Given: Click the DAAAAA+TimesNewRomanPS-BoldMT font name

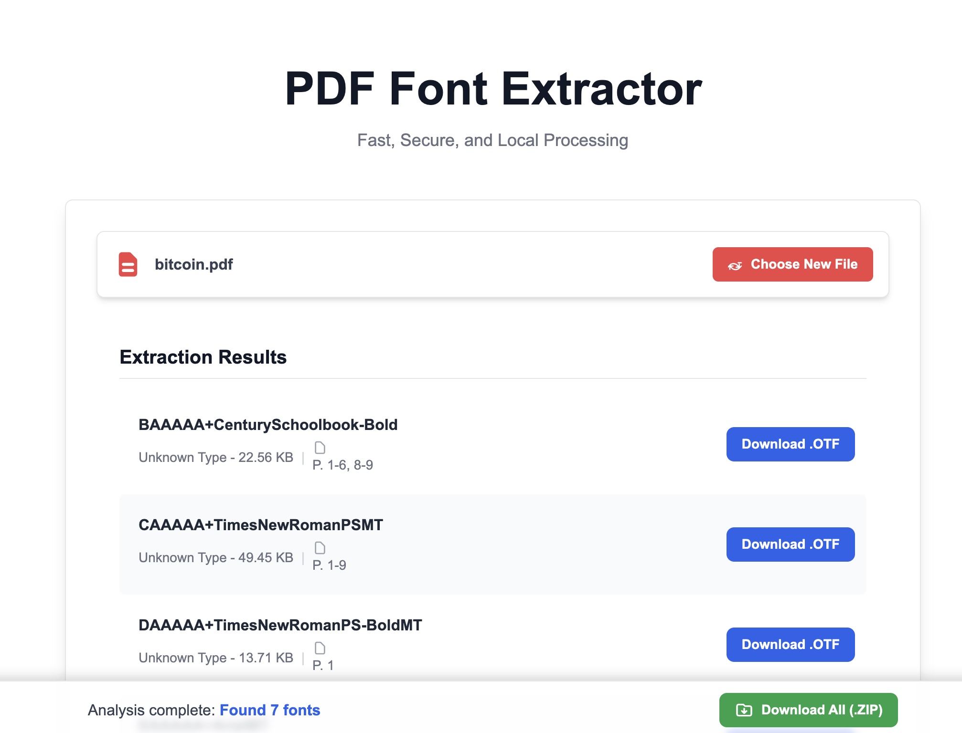Looking at the screenshot, I should pos(280,625).
